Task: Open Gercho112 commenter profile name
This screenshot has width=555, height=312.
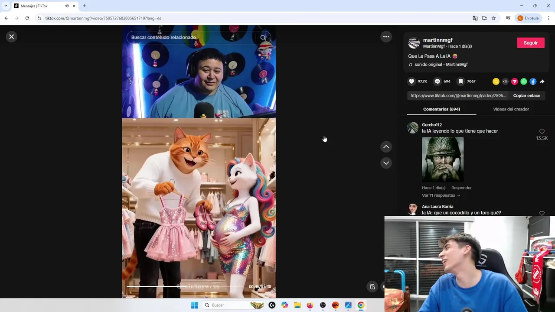Action: 432,125
